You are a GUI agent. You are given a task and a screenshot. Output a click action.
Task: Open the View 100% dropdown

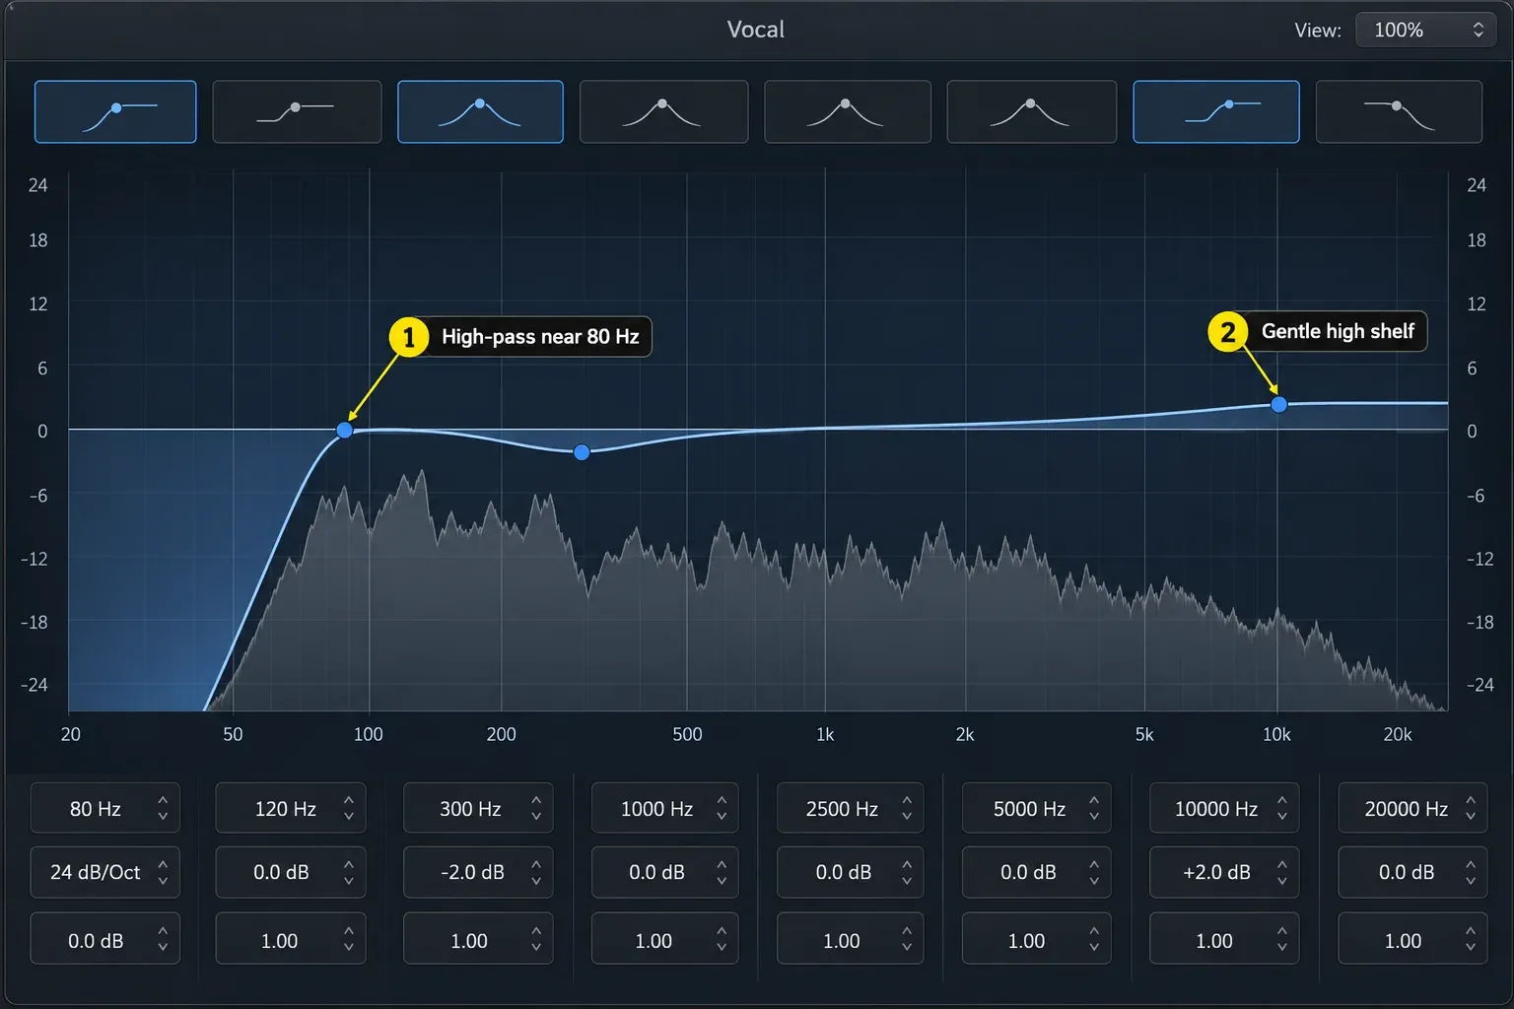(x=1425, y=30)
